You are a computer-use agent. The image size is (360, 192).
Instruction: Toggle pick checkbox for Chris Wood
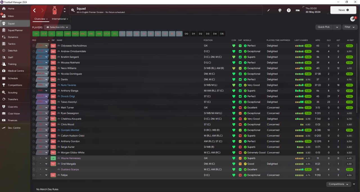point(34,125)
